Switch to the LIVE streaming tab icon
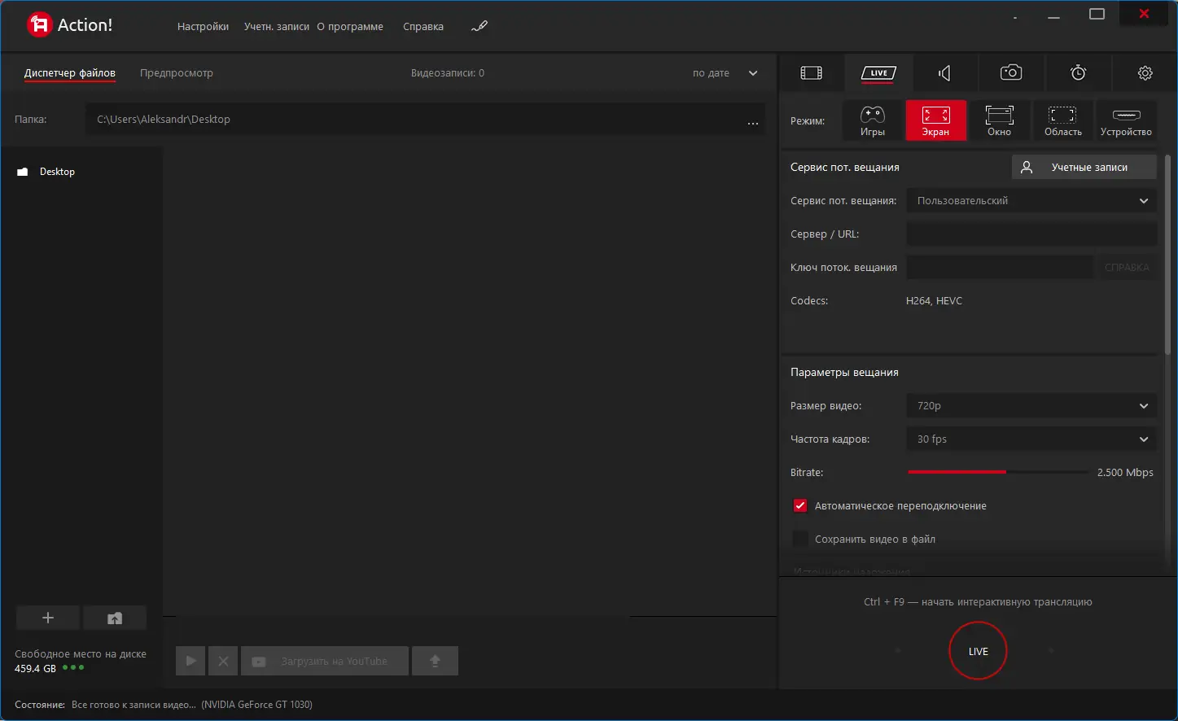This screenshot has height=721, width=1178. tap(879, 73)
